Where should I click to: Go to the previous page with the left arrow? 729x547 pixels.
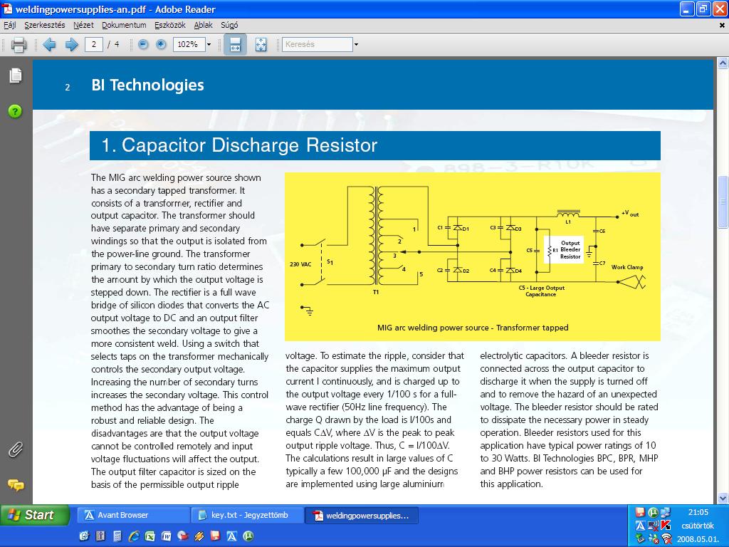coord(49,45)
